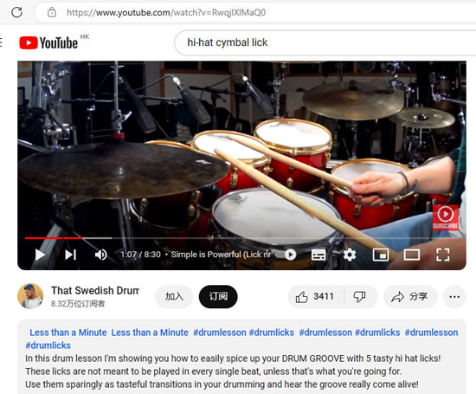
Task: Click the 加入 join button
Action: point(174,296)
